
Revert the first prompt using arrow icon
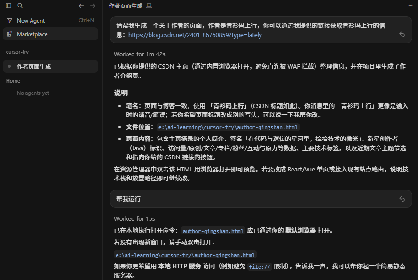click(402, 35)
